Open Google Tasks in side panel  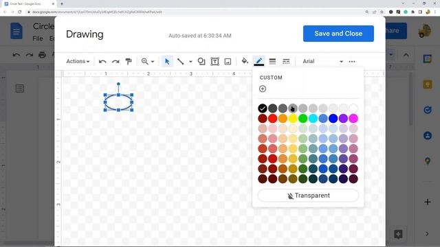pyautogui.click(x=428, y=110)
